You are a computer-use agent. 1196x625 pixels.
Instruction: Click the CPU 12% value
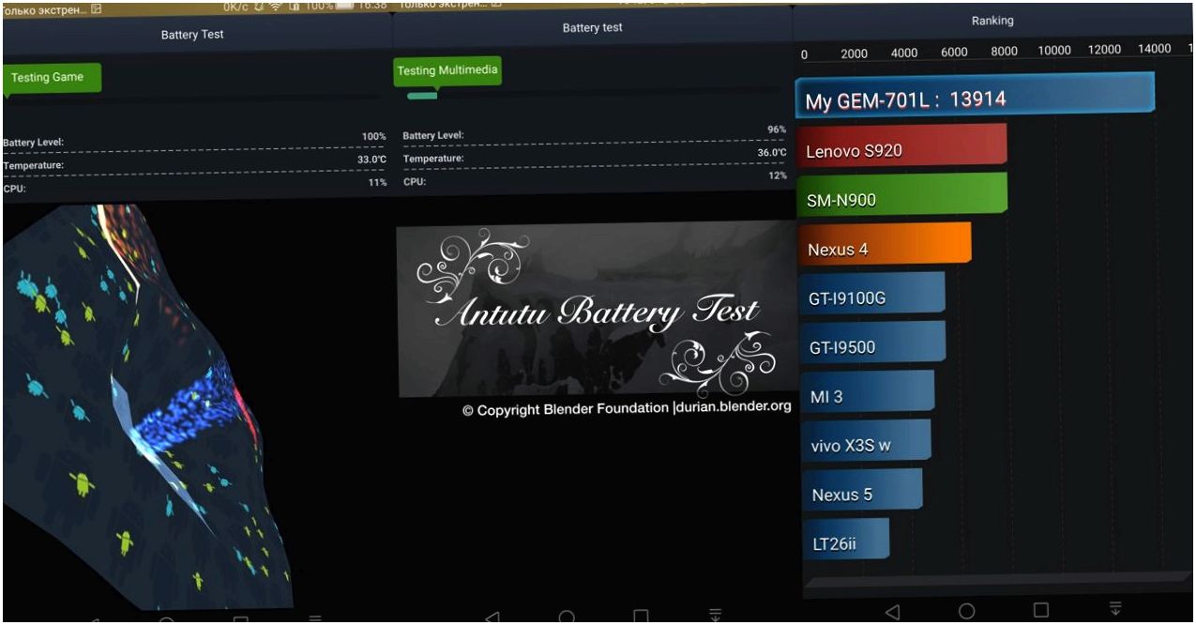click(x=778, y=175)
